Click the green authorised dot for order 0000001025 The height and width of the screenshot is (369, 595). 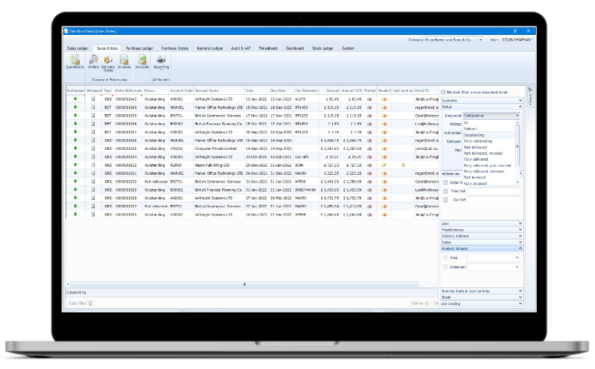click(x=76, y=214)
